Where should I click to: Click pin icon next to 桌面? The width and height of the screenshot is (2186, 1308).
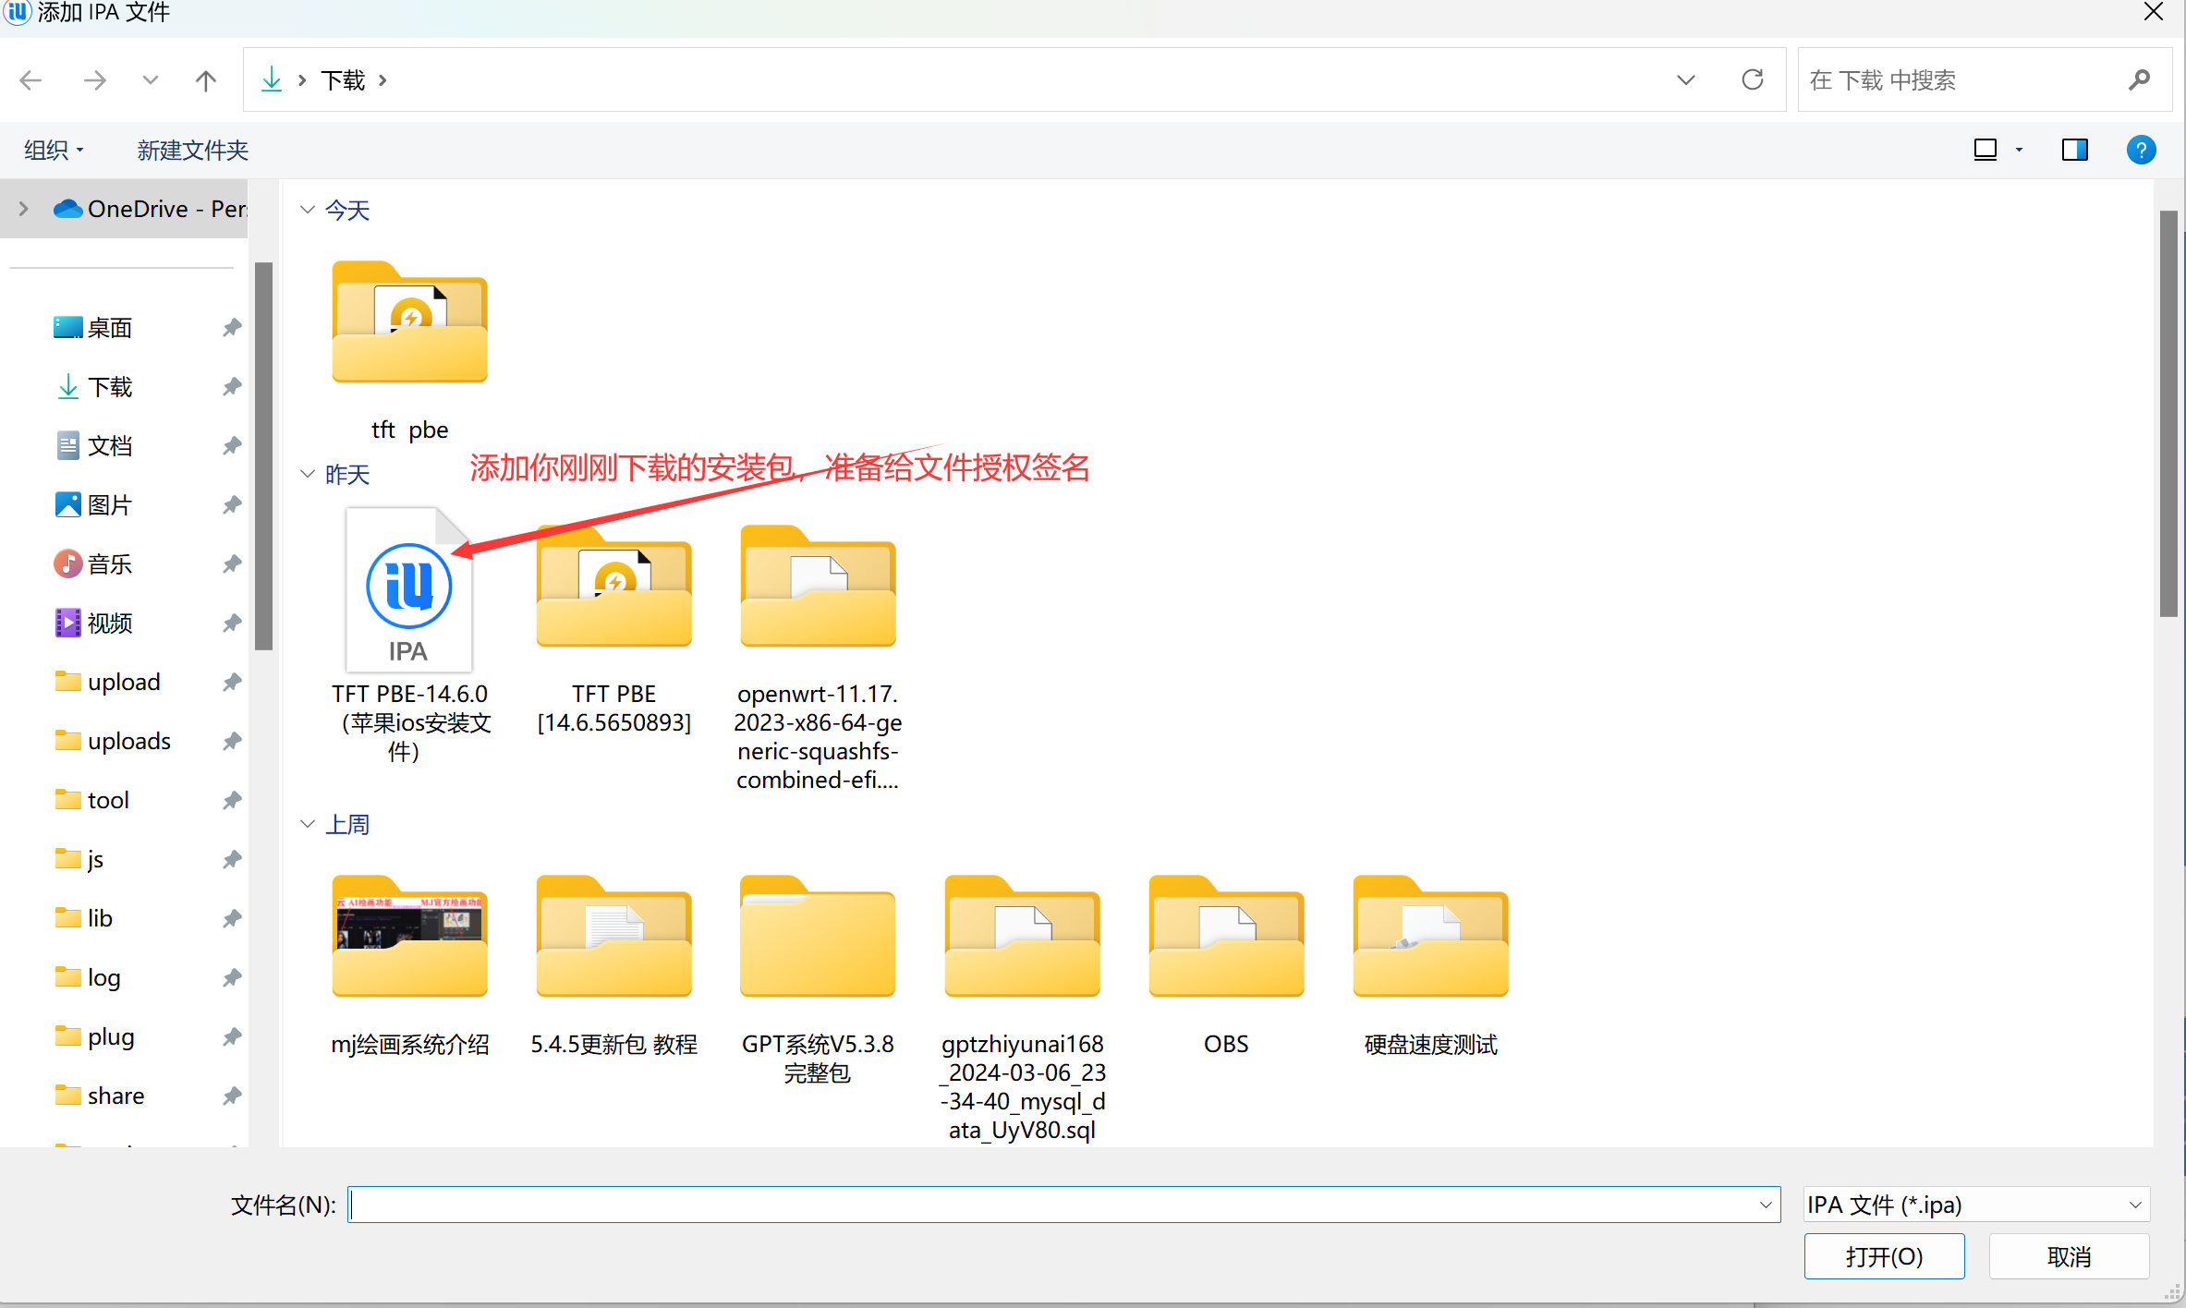pos(231,328)
